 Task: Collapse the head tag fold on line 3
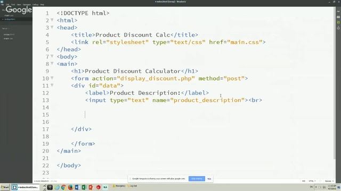[52, 27]
